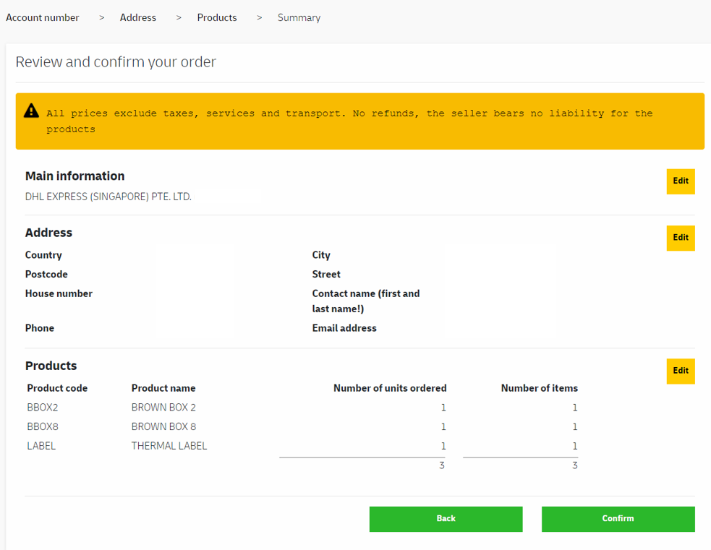
Task: Select the THERMAL LABEL row name
Action: pyautogui.click(x=169, y=446)
